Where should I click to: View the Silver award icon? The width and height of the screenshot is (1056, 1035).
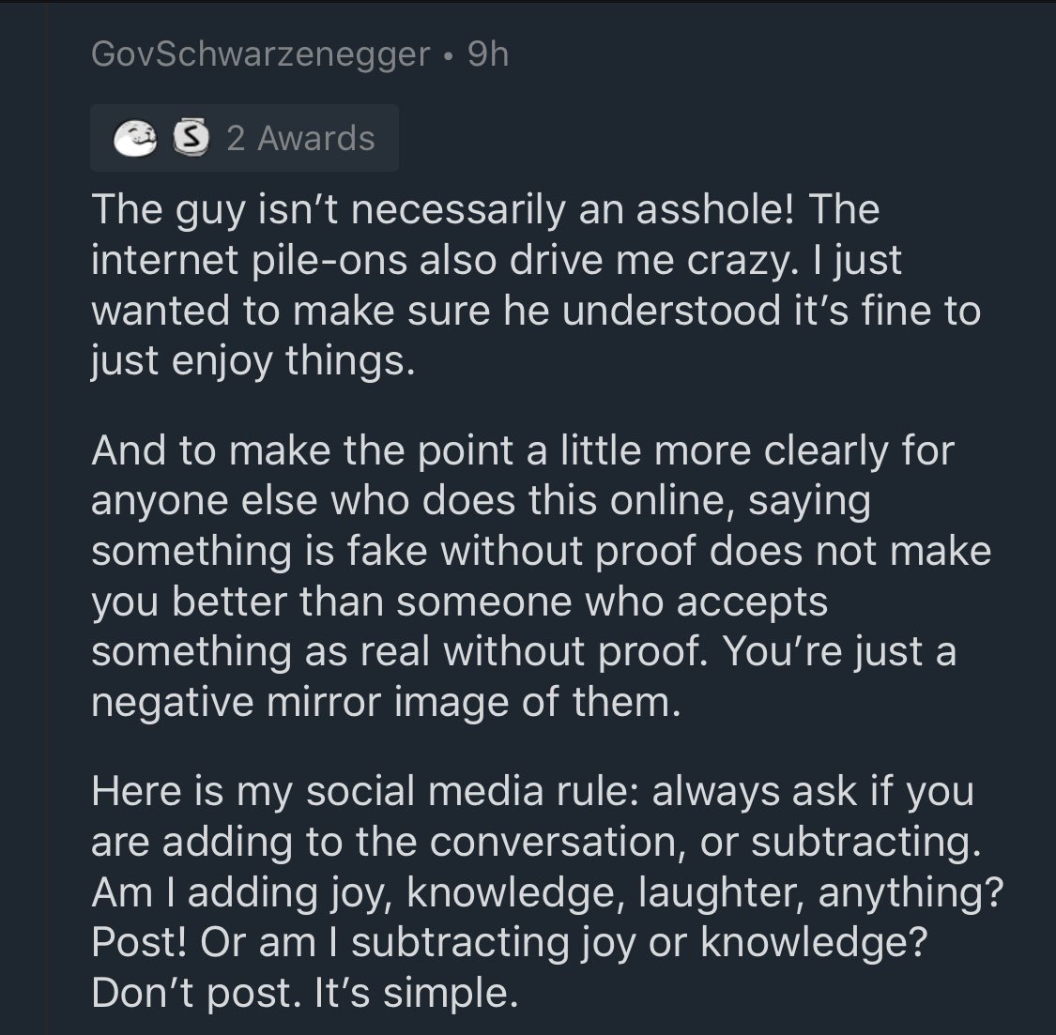[x=191, y=138]
